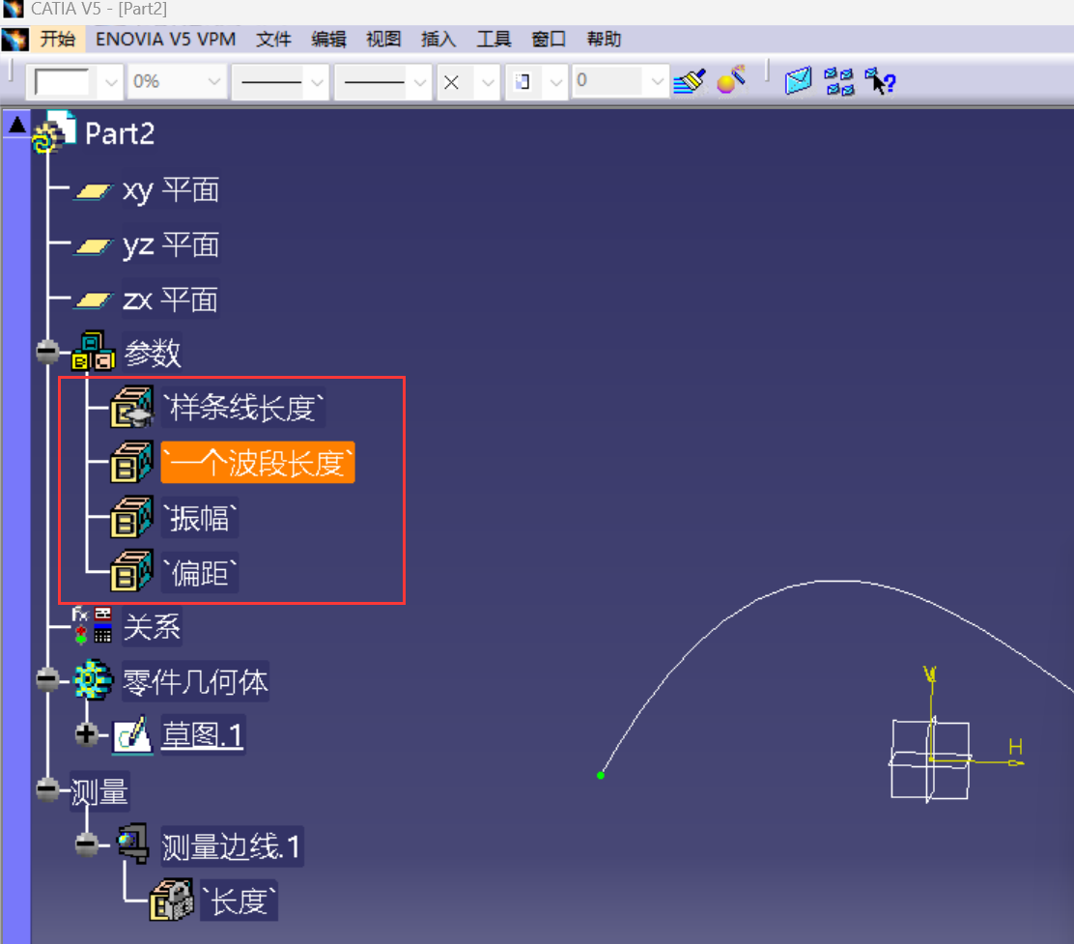This screenshot has height=944, width=1074.
Task: Collapse the 参数 node
Action: pos(47,352)
